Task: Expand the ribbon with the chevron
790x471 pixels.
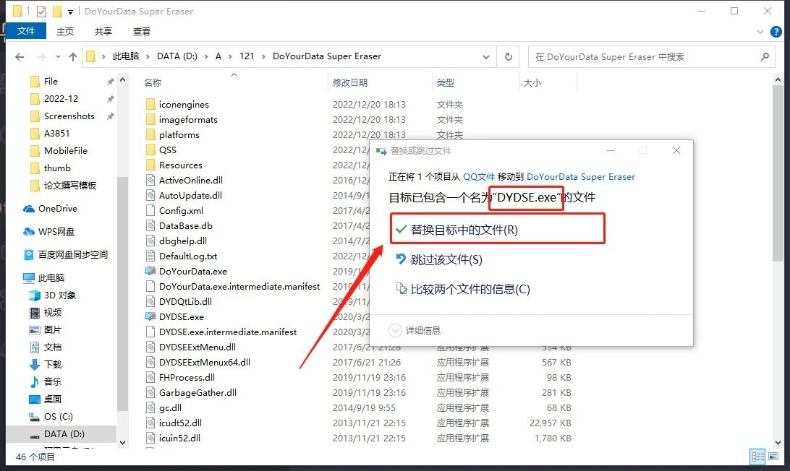Action: click(760, 32)
